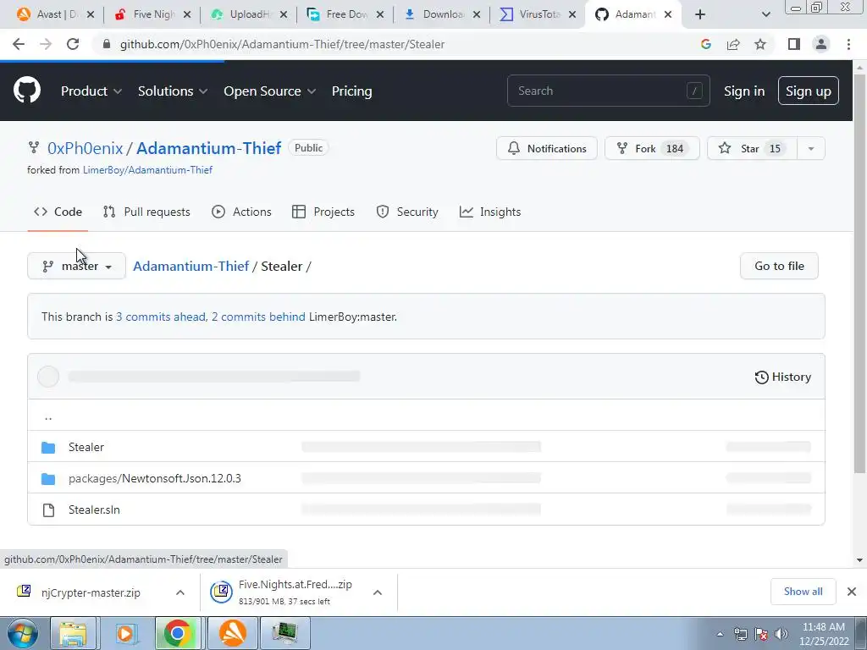Switch to the Security tab
This screenshot has width=867, height=650.
tap(407, 212)
